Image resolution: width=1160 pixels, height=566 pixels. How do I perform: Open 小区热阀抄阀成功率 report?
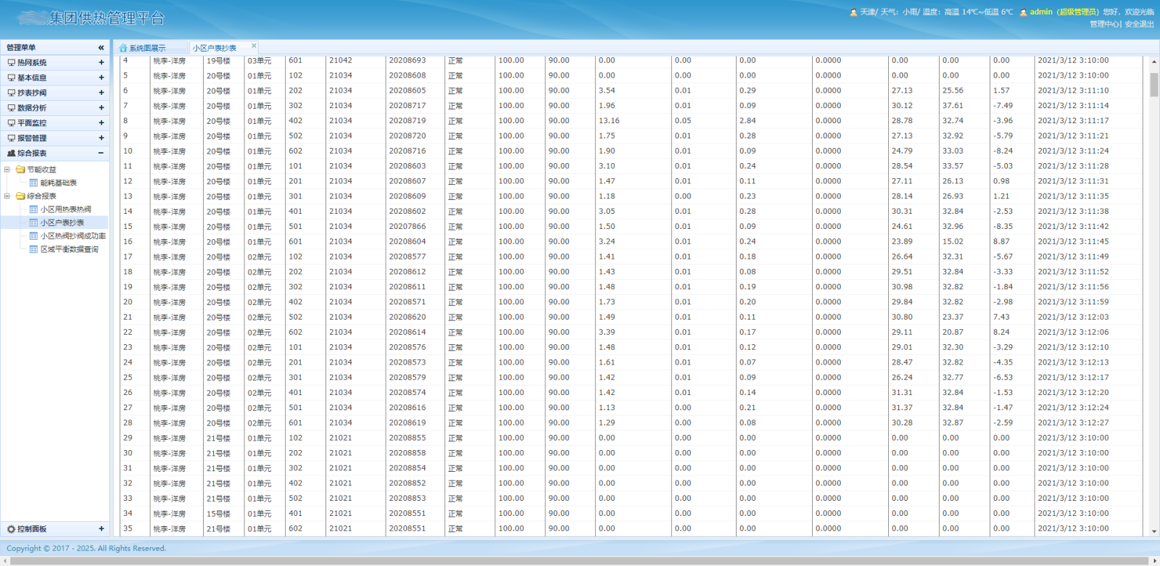point(72,236)
